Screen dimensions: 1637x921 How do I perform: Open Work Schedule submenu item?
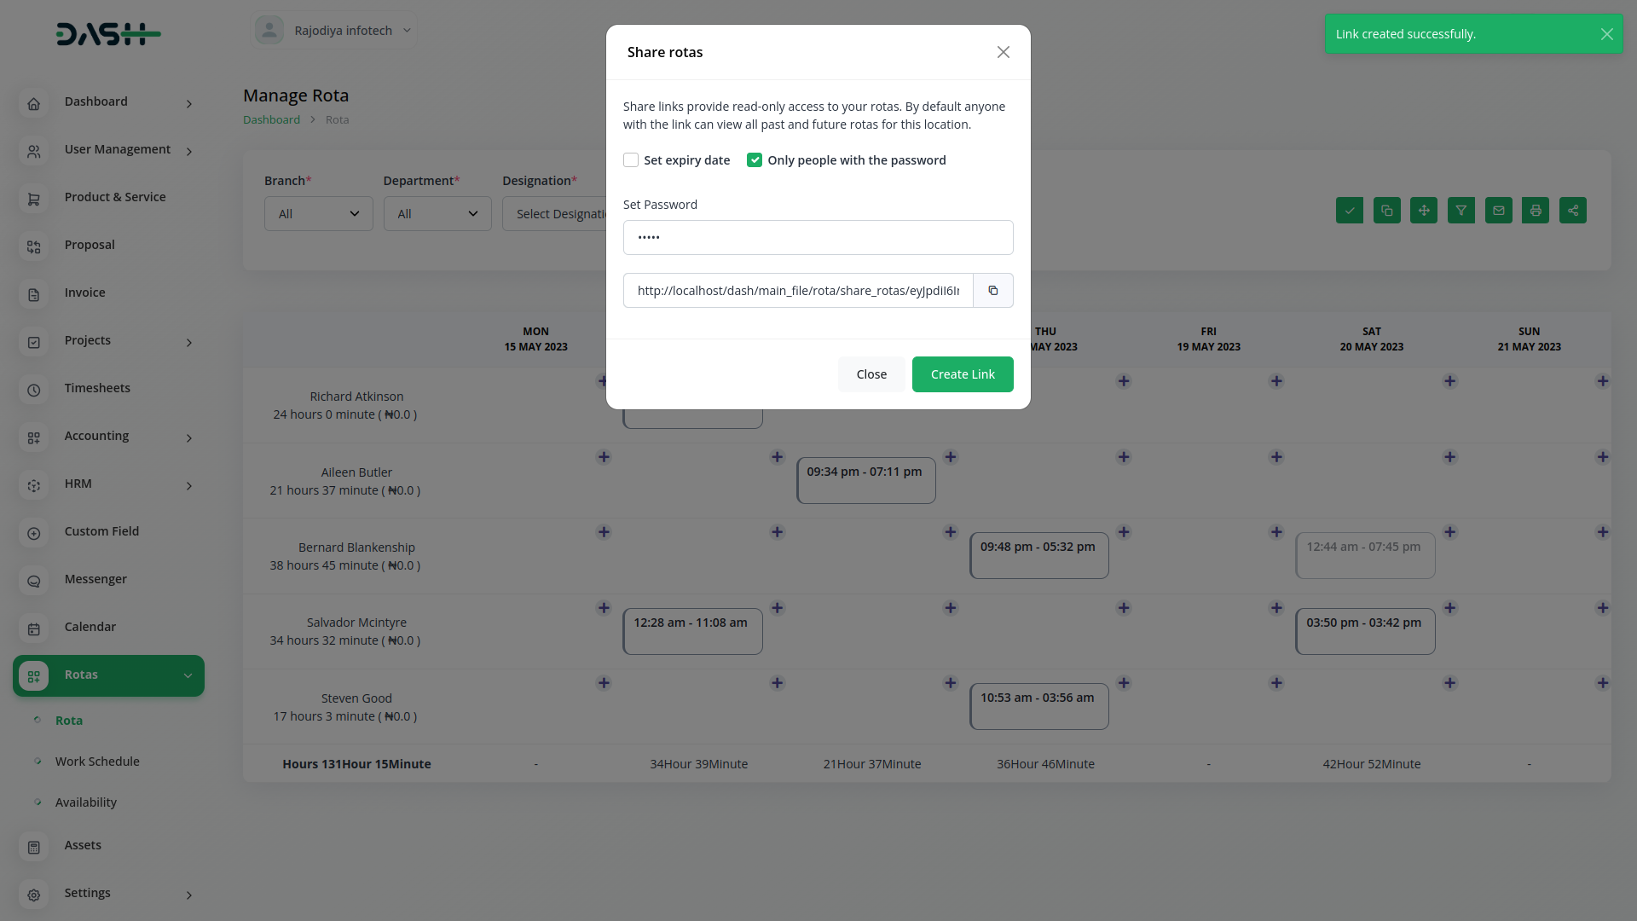(x=97, y=762)
